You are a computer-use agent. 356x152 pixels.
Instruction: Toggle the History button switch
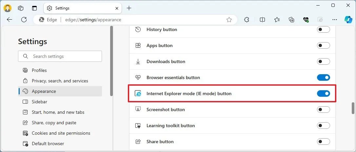click(x=323, y=29)
